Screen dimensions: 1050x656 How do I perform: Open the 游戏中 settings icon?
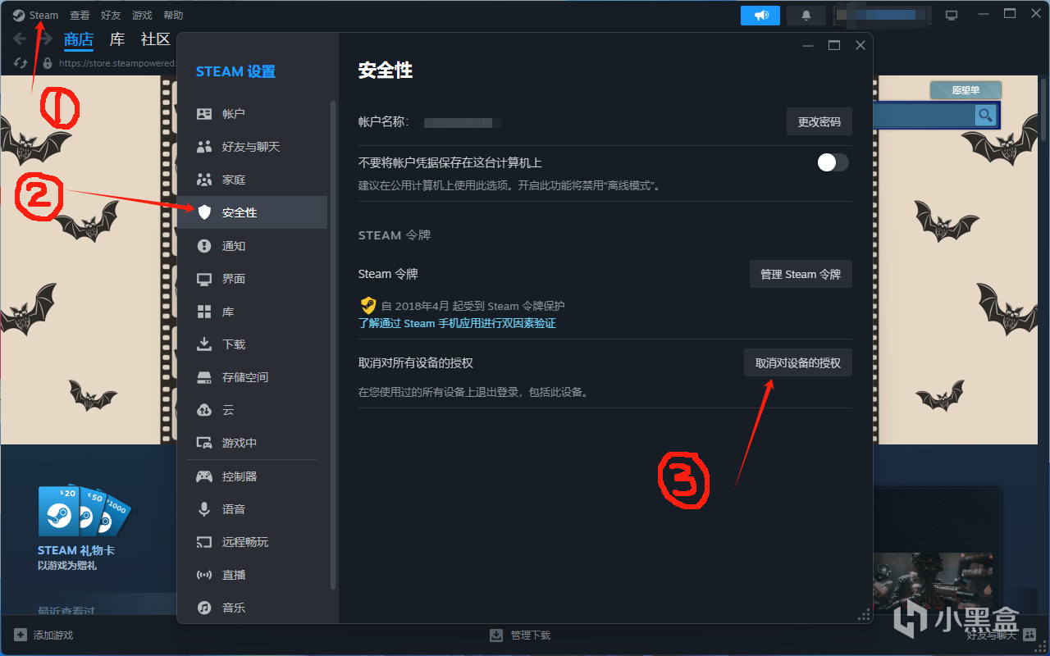click(204, 443)
